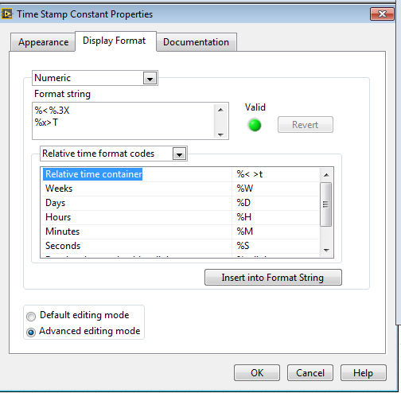
Task: Close the Time Stamp Constant Properties dialog
Action: [x=382, y=14]
